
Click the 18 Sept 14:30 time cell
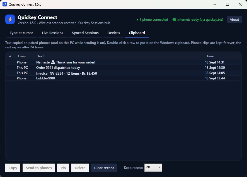pos(215,68)
